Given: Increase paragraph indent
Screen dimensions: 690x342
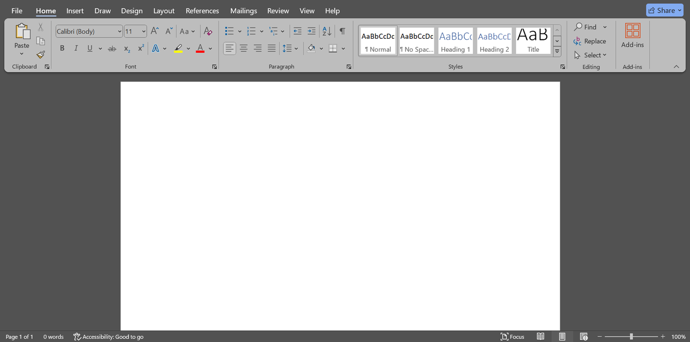Looking at the screenshot, I should click(x=312, y=31).
